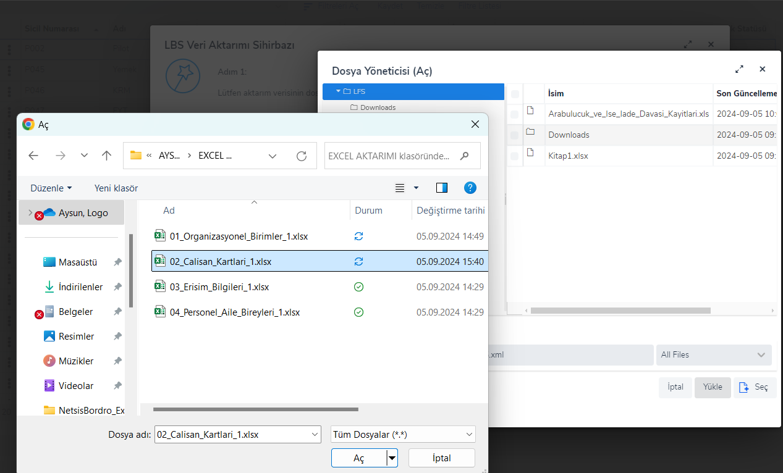
Task: Check the box for Kitap1.xlsx row
Action: coord(515,156)
